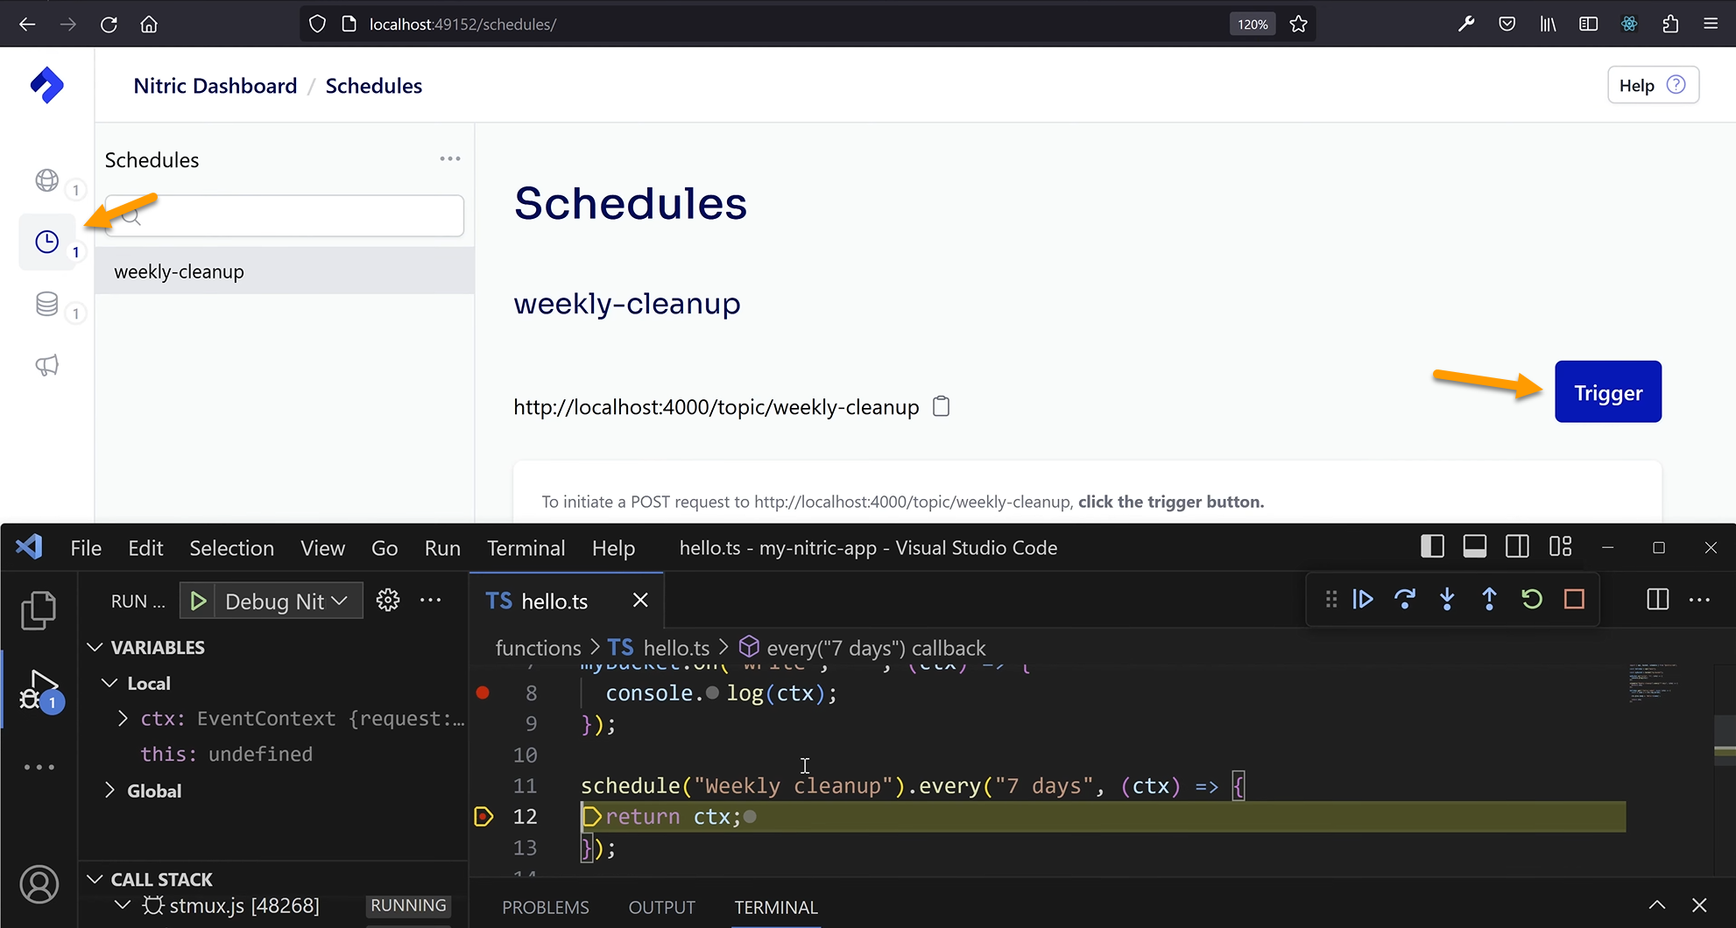The width and height of the screenshot is (1736, 928).
Task: Restart the debug session
Action: coord(1531,600)
